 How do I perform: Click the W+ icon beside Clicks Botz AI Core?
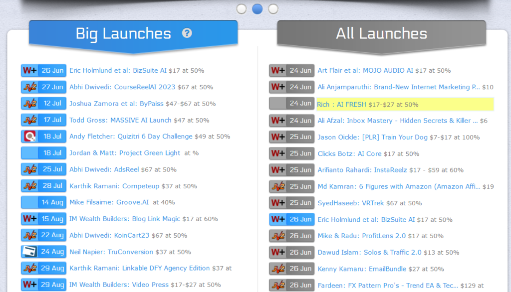pyautogui.click(x=278, y=153)
